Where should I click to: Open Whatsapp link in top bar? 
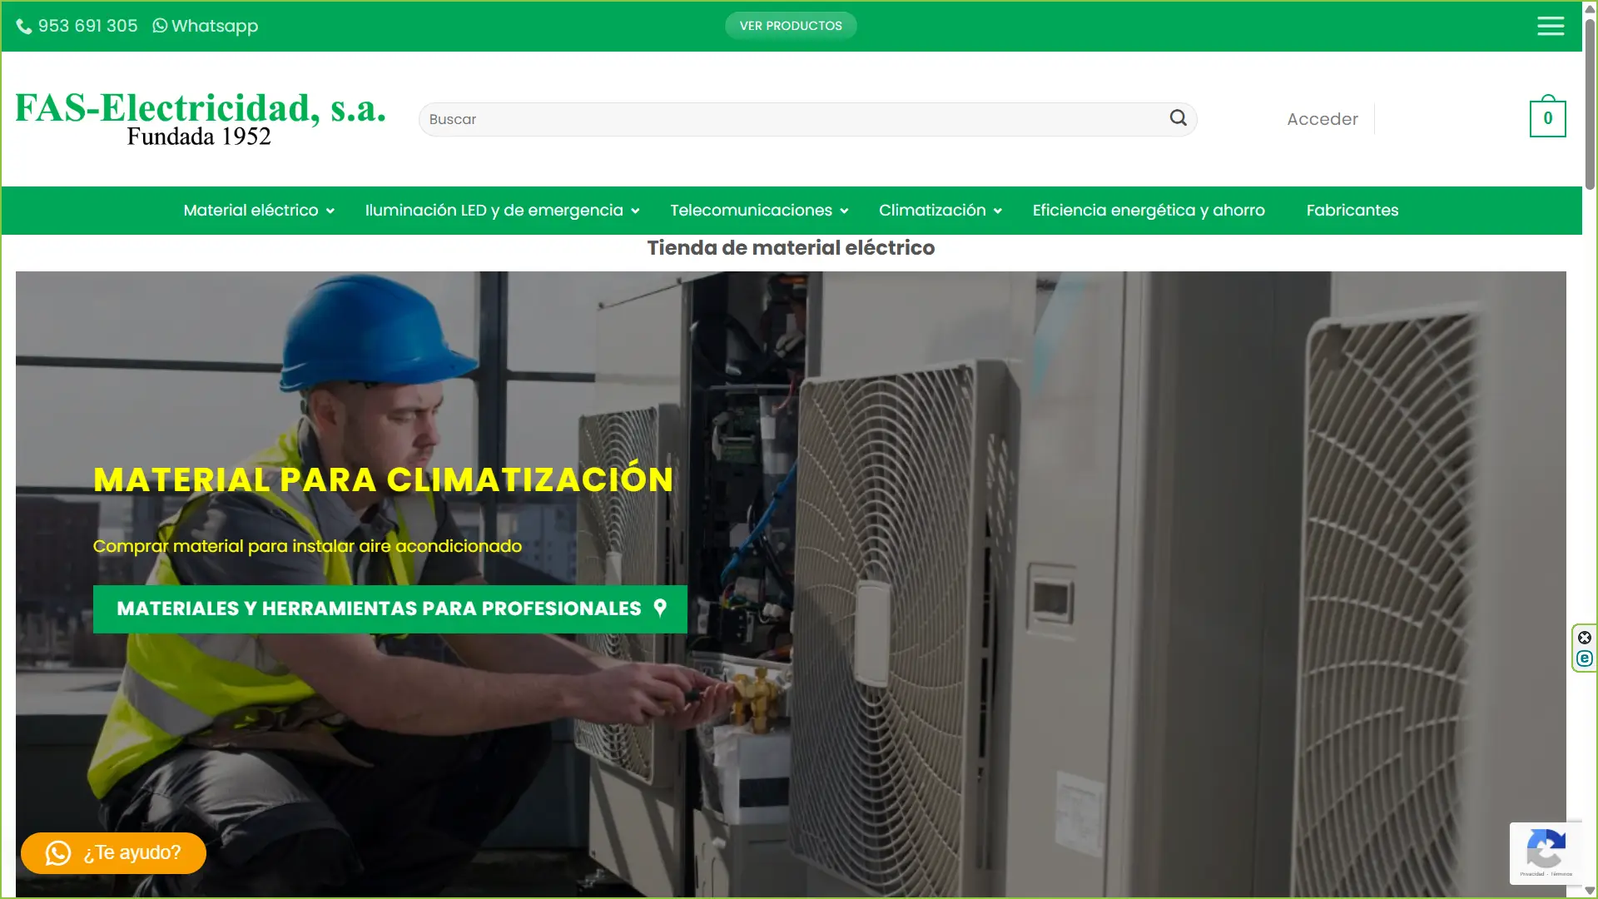[x=206, y=26]
